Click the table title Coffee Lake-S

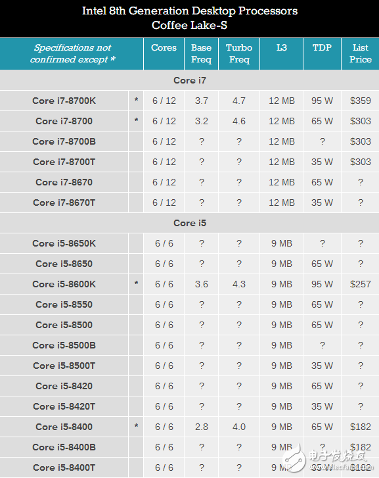pyautogui.click(x=189, y=25)
